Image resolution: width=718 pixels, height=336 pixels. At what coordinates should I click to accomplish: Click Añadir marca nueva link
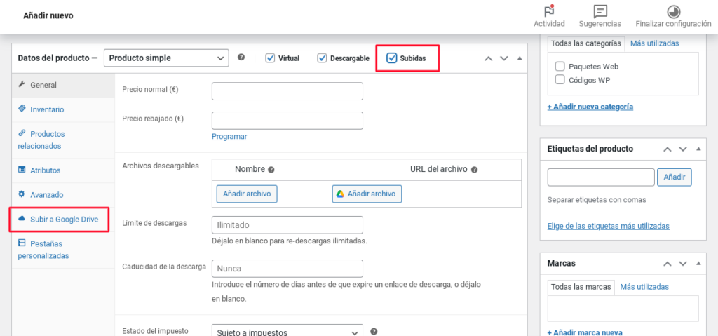(x=585, y=332)
